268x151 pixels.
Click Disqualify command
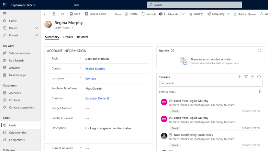coord(216,14)
